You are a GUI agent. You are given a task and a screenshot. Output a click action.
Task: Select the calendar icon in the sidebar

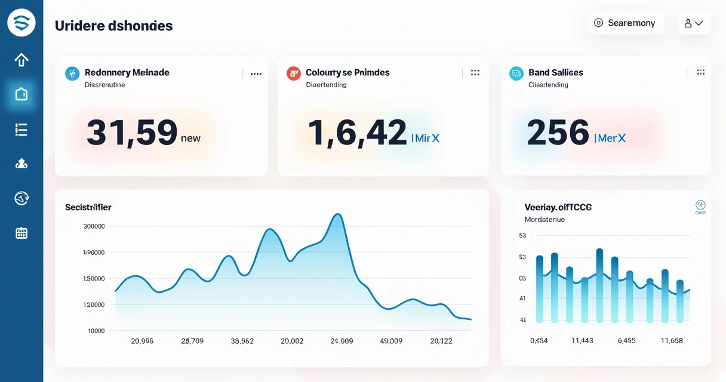21,233
